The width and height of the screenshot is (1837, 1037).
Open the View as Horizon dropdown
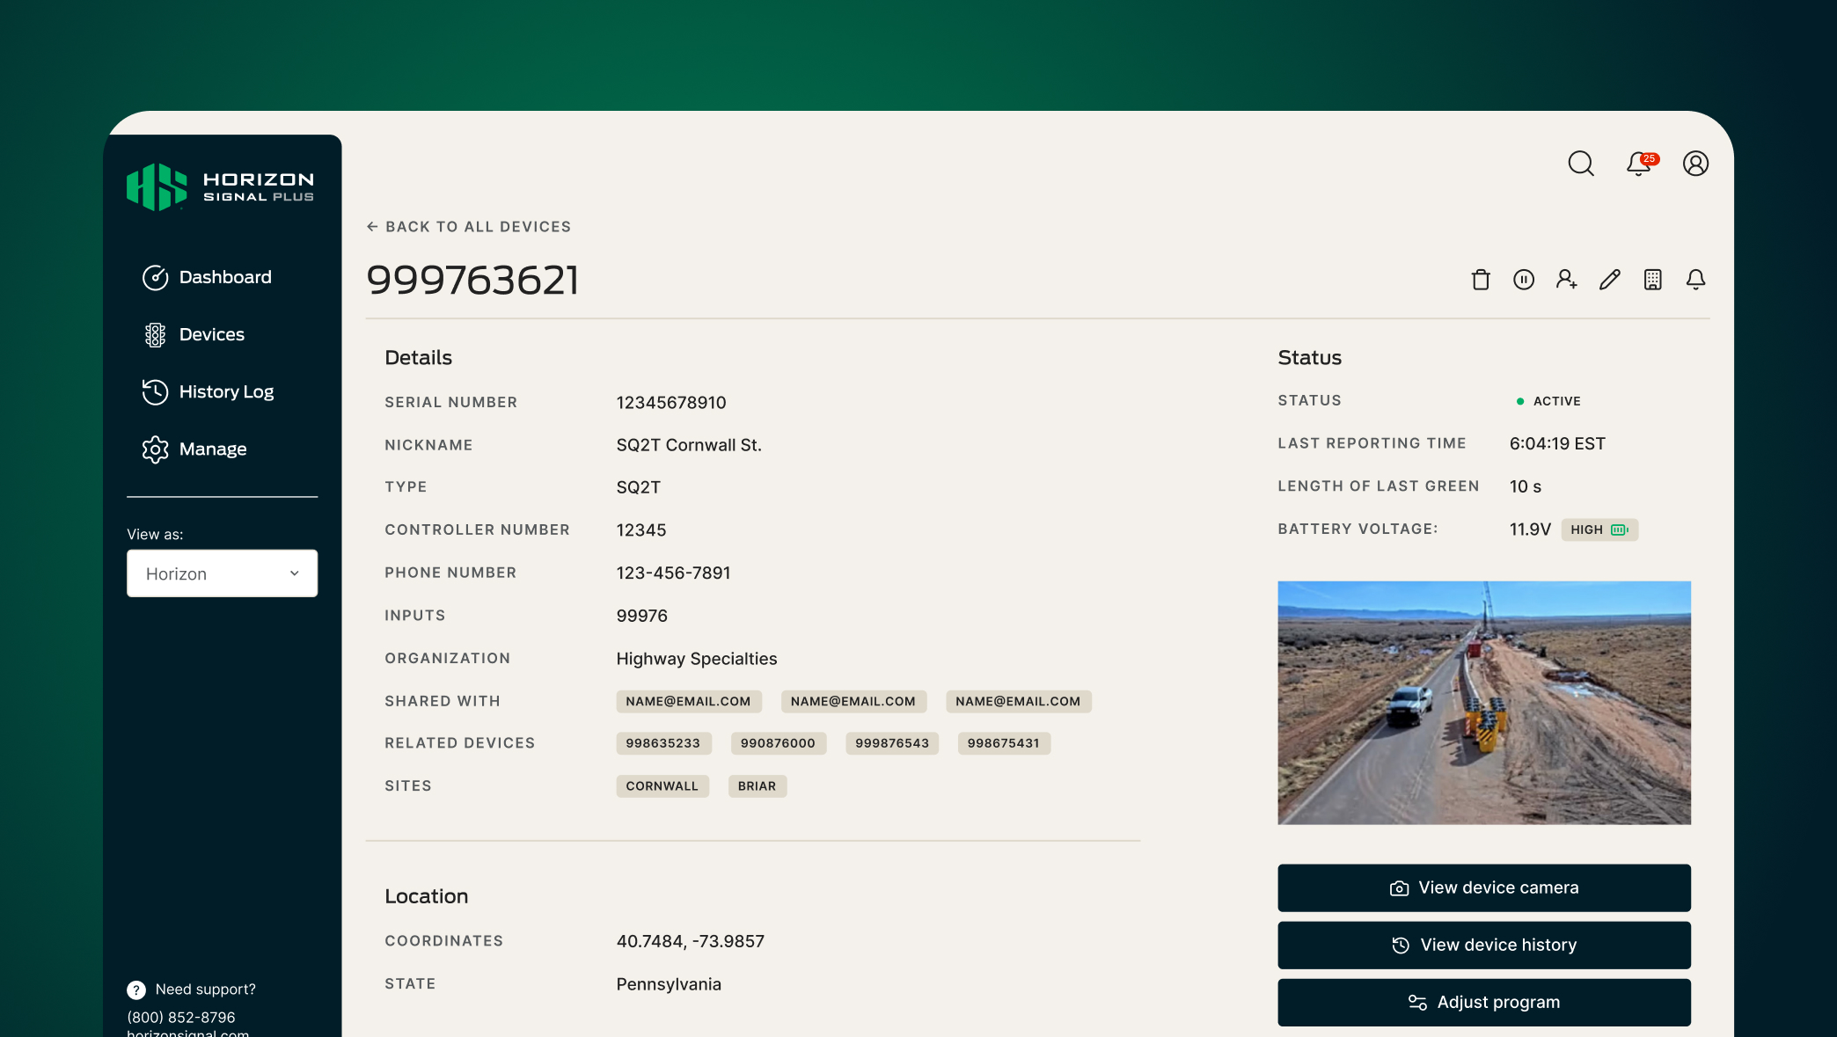click(x=222, y=573)
